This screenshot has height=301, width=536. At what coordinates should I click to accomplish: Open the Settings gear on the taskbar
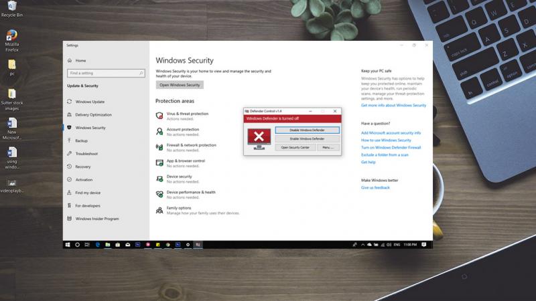pos(188,245)
